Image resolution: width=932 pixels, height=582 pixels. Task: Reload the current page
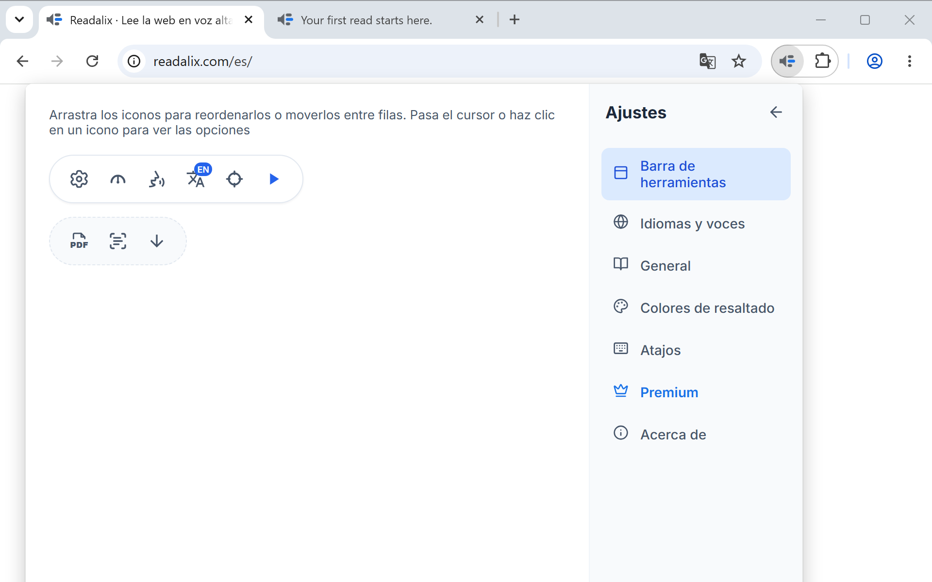pos(92,61)
